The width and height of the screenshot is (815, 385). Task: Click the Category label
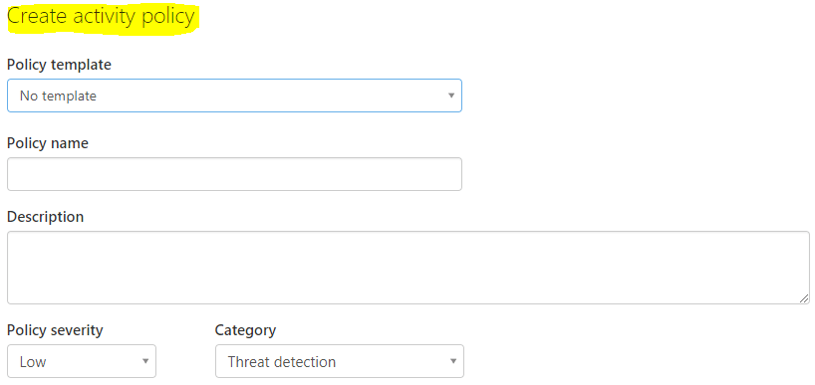click(245, 330)
